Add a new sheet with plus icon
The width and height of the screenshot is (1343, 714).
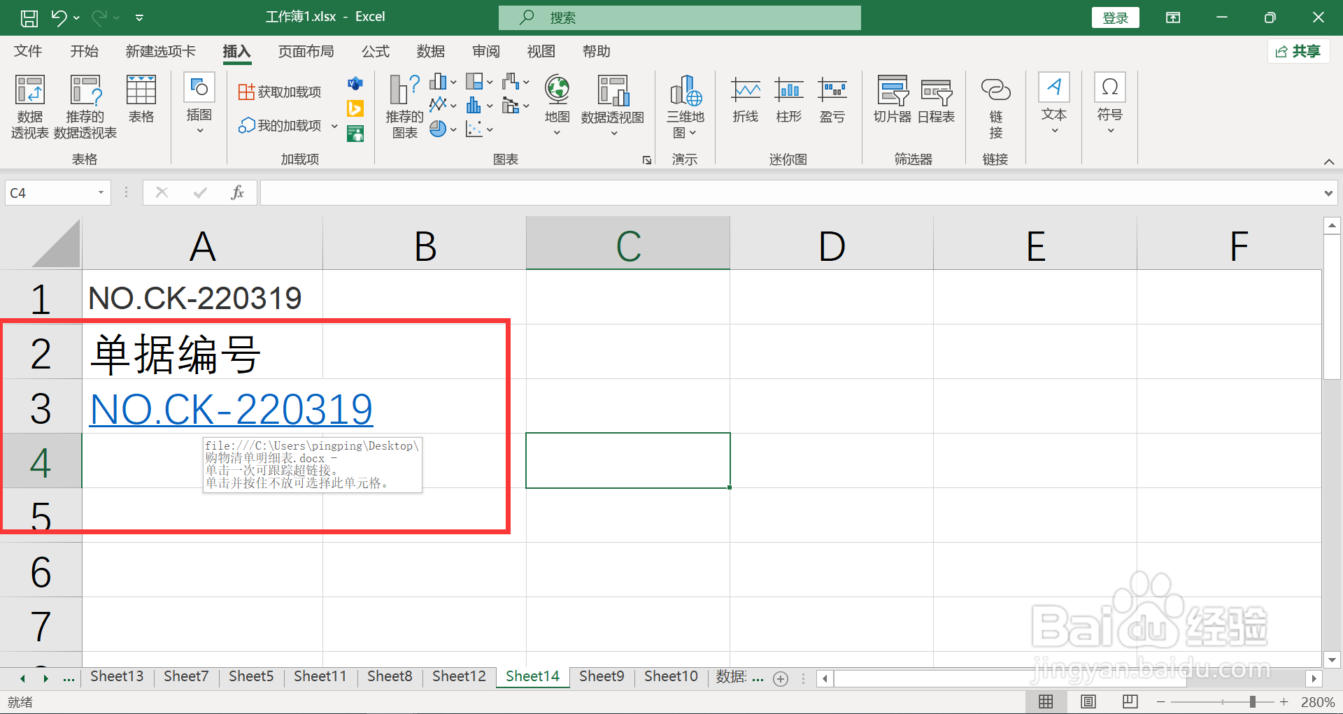(x=781, y=678)
